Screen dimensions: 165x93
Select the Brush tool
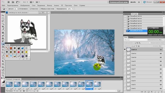click(3, 36)
